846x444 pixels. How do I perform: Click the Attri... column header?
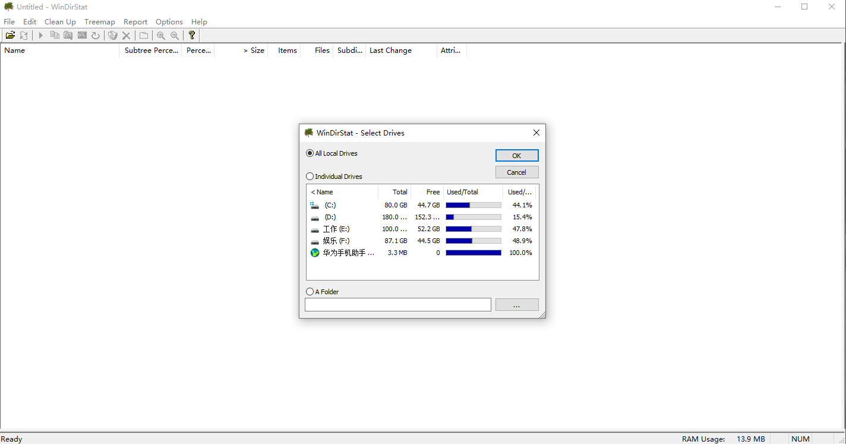click(452, 51)
